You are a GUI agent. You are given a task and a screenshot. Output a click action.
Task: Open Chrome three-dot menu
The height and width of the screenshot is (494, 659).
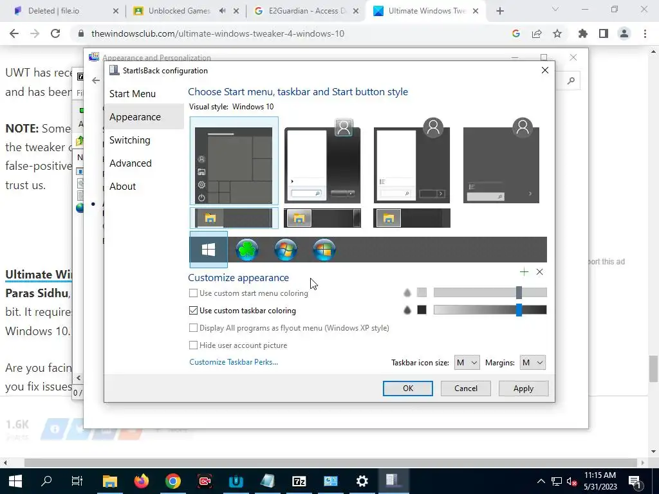click(645, 33)
